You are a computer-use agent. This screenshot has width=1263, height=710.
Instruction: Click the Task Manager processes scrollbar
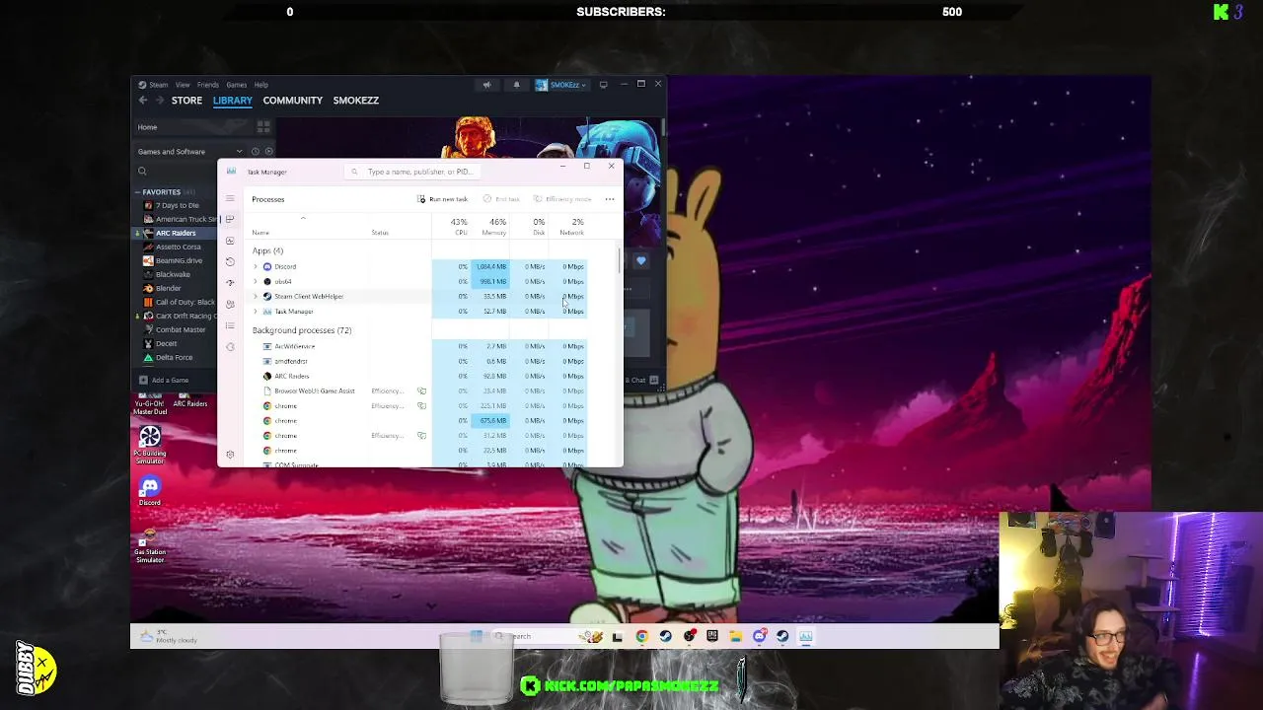coord(620,260)
